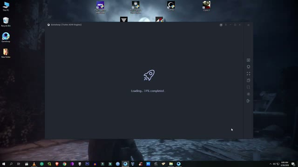Open the Action Center notifications icon

point(293,164)
